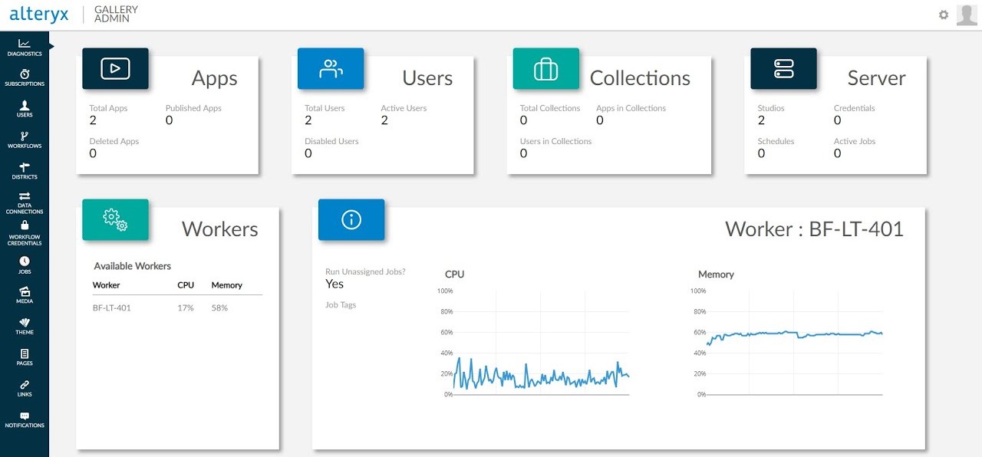982x457 pixels.
Task: Open the user profile avatar
Action: pyautogui.click(x=967, y=15)
